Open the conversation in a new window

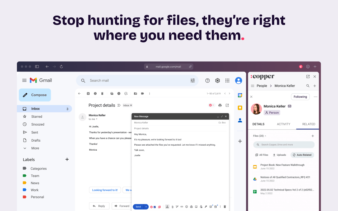pyautogui.click(x=227, y=105)
